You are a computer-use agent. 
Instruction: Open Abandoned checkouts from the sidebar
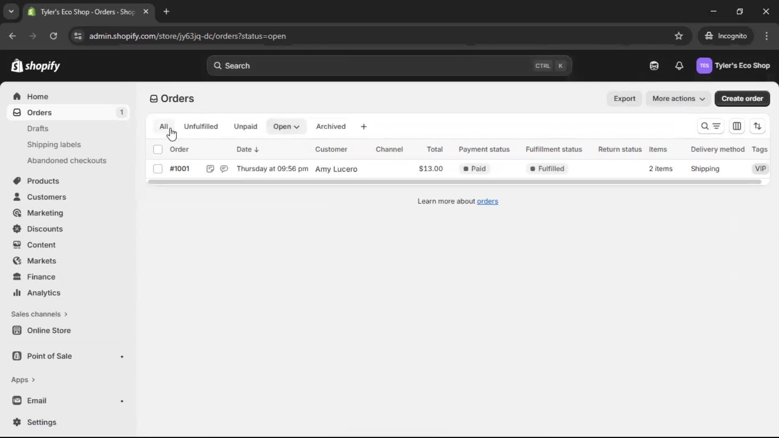(x=67, y=161)
